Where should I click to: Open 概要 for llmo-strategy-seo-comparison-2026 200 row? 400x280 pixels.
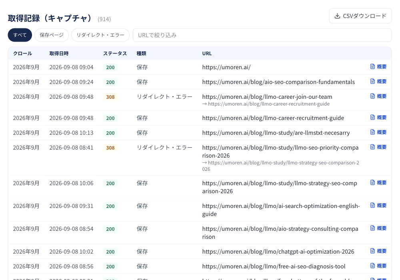(x=378, y=182)
